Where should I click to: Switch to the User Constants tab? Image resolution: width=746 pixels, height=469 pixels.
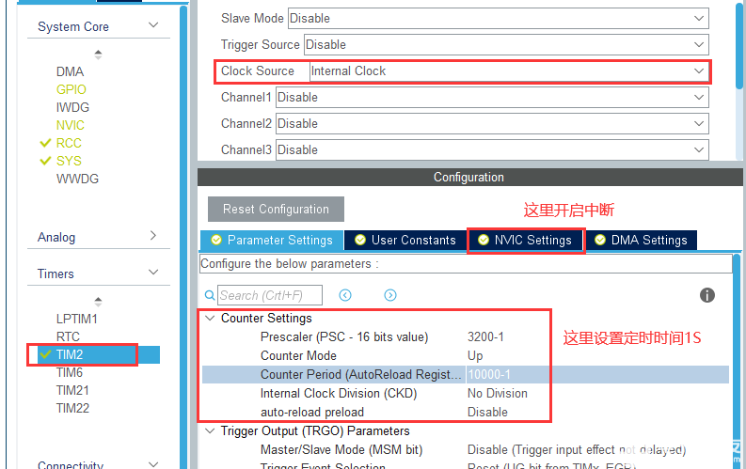pos(405,240)
